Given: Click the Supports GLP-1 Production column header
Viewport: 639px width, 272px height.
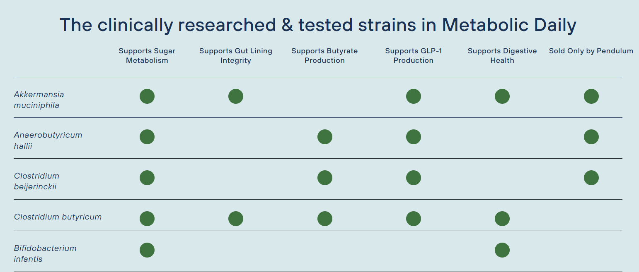Looking at the screenshot, I should click(413, 56).
